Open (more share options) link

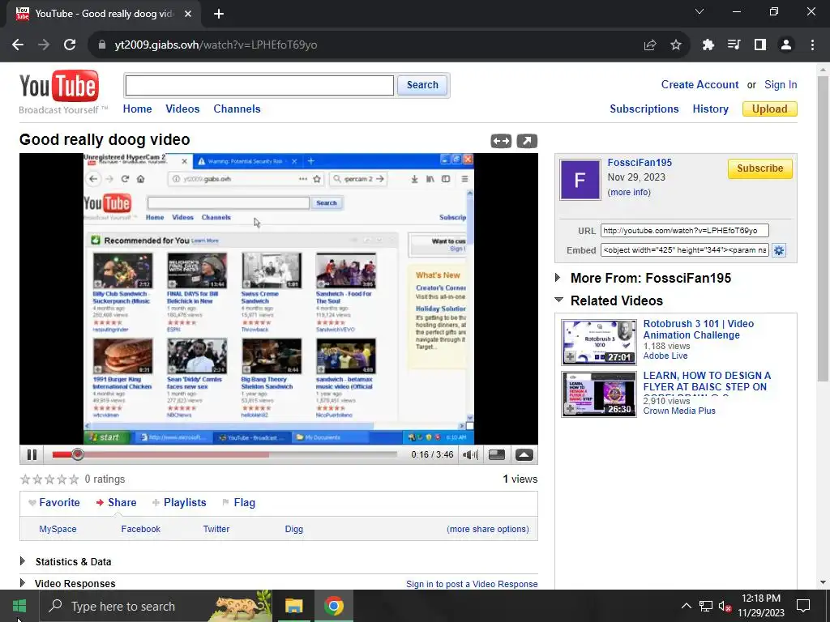click(x=487, y=529)
